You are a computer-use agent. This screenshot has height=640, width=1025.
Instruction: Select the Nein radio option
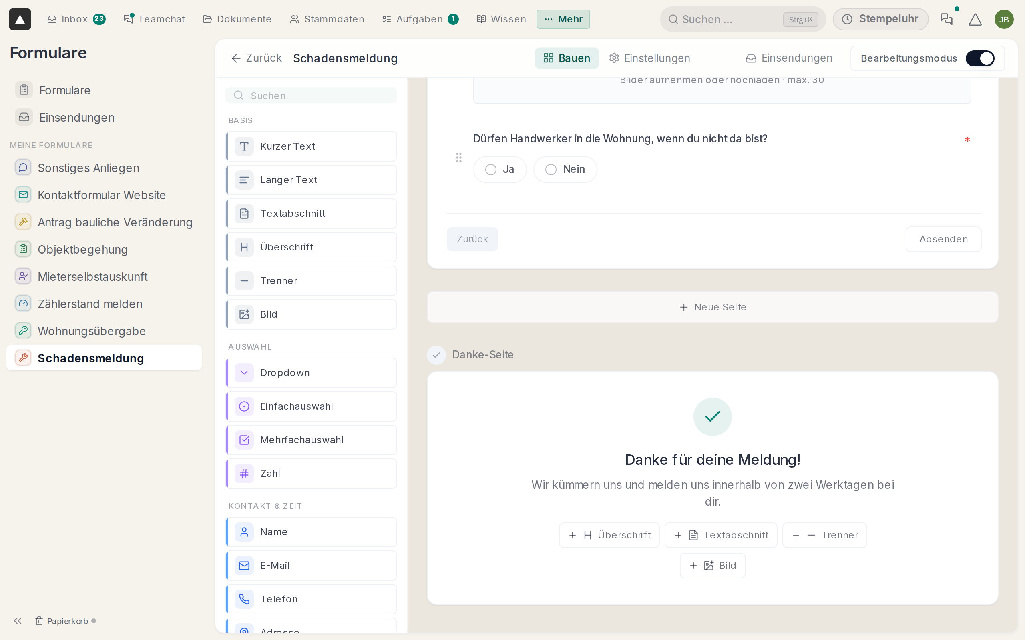tap(565, 169)
